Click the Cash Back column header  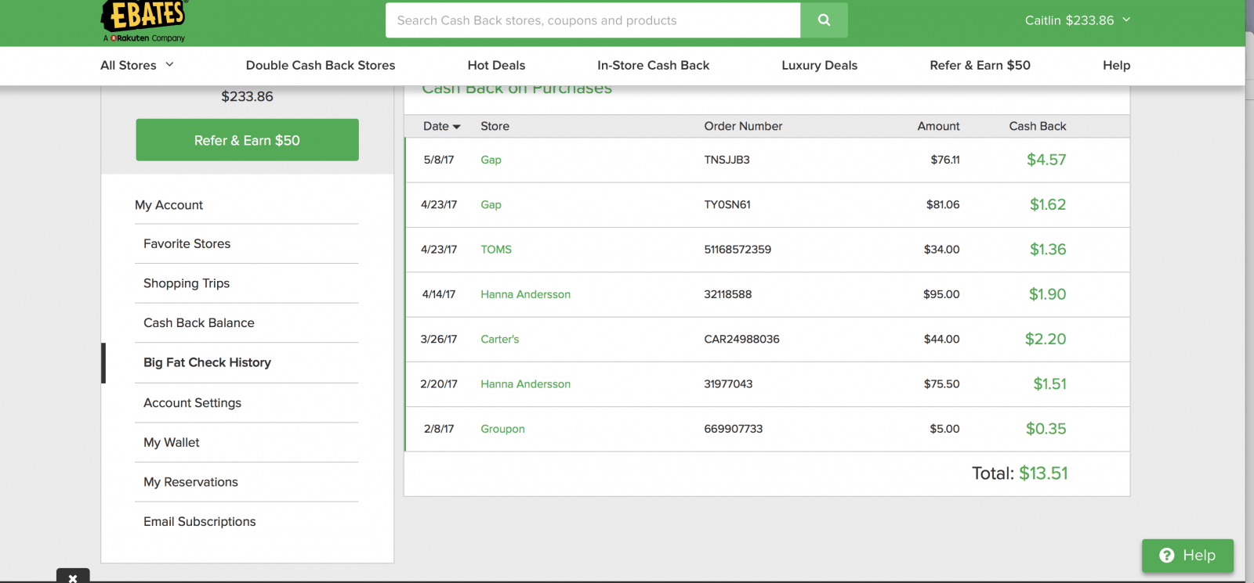[1037, 126]
